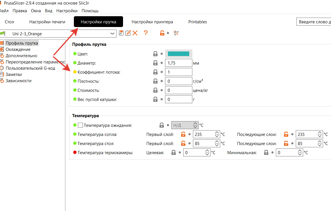The width and height of the screenshot is (331, 211).
Task: Increase target chamber temperature spinner
Action: click(x=207, y=151)
